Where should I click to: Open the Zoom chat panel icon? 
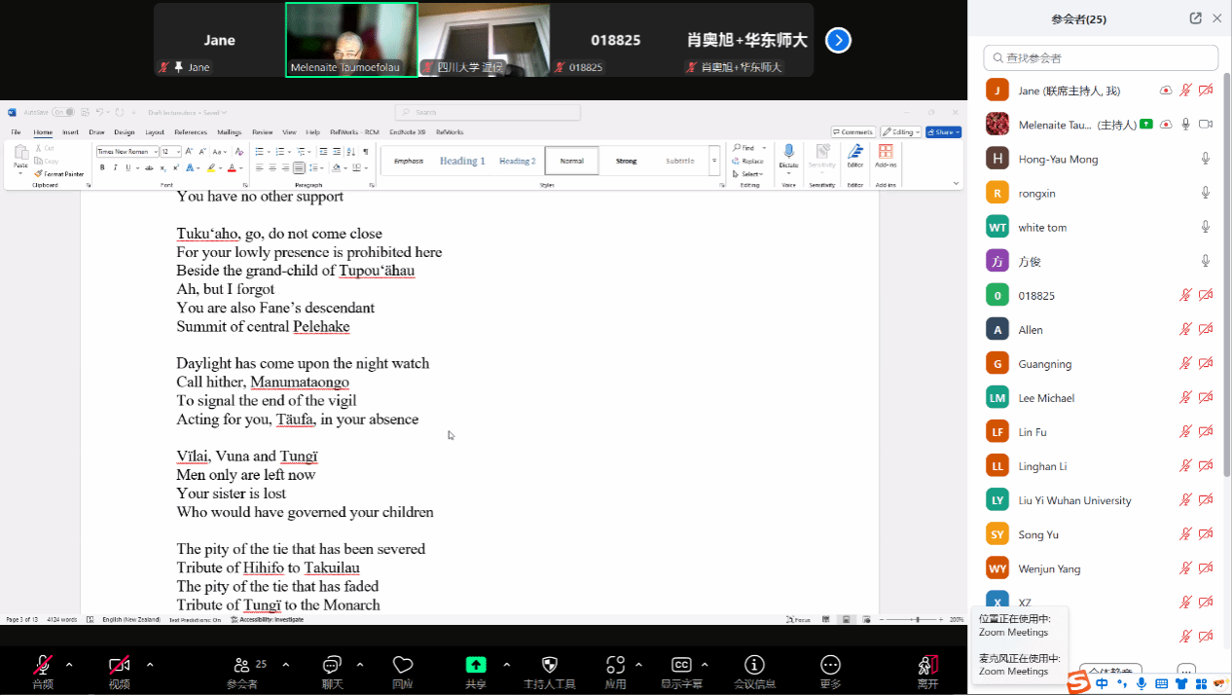pos(332,665)
